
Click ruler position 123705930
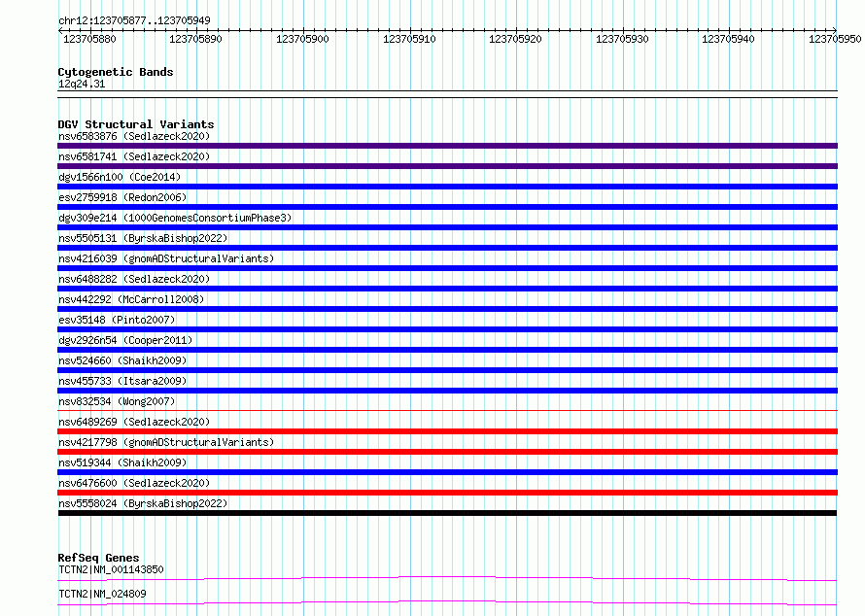[x=622, y=39]
